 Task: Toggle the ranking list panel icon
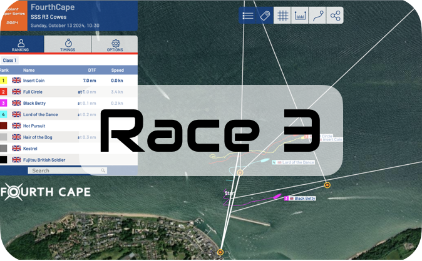[248, 16]
